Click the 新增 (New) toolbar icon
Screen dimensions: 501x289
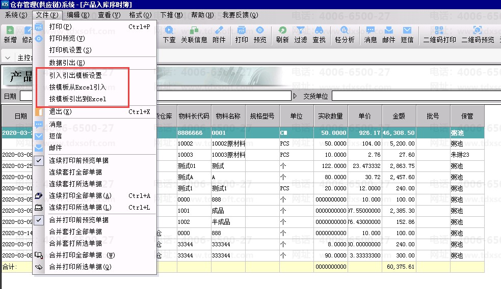tap(10, 34)
